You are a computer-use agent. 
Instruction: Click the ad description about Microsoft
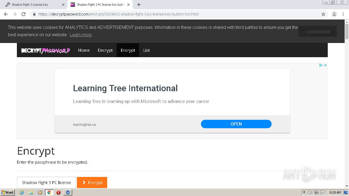point(141,101)
